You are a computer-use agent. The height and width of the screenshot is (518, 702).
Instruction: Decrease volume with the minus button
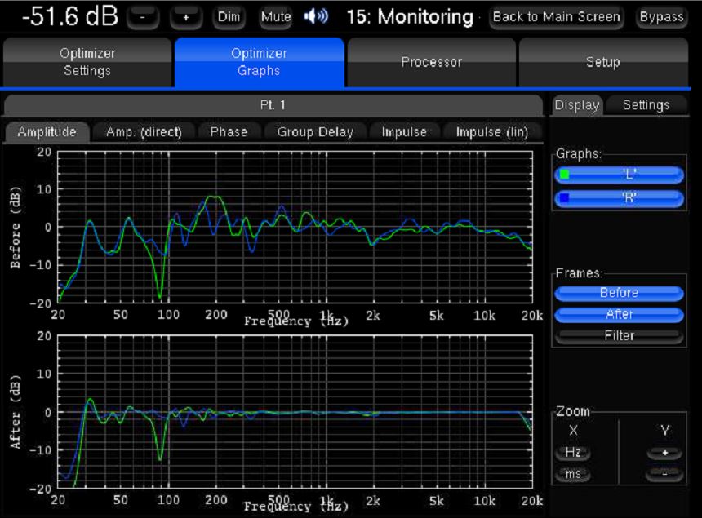pos(143,17)
